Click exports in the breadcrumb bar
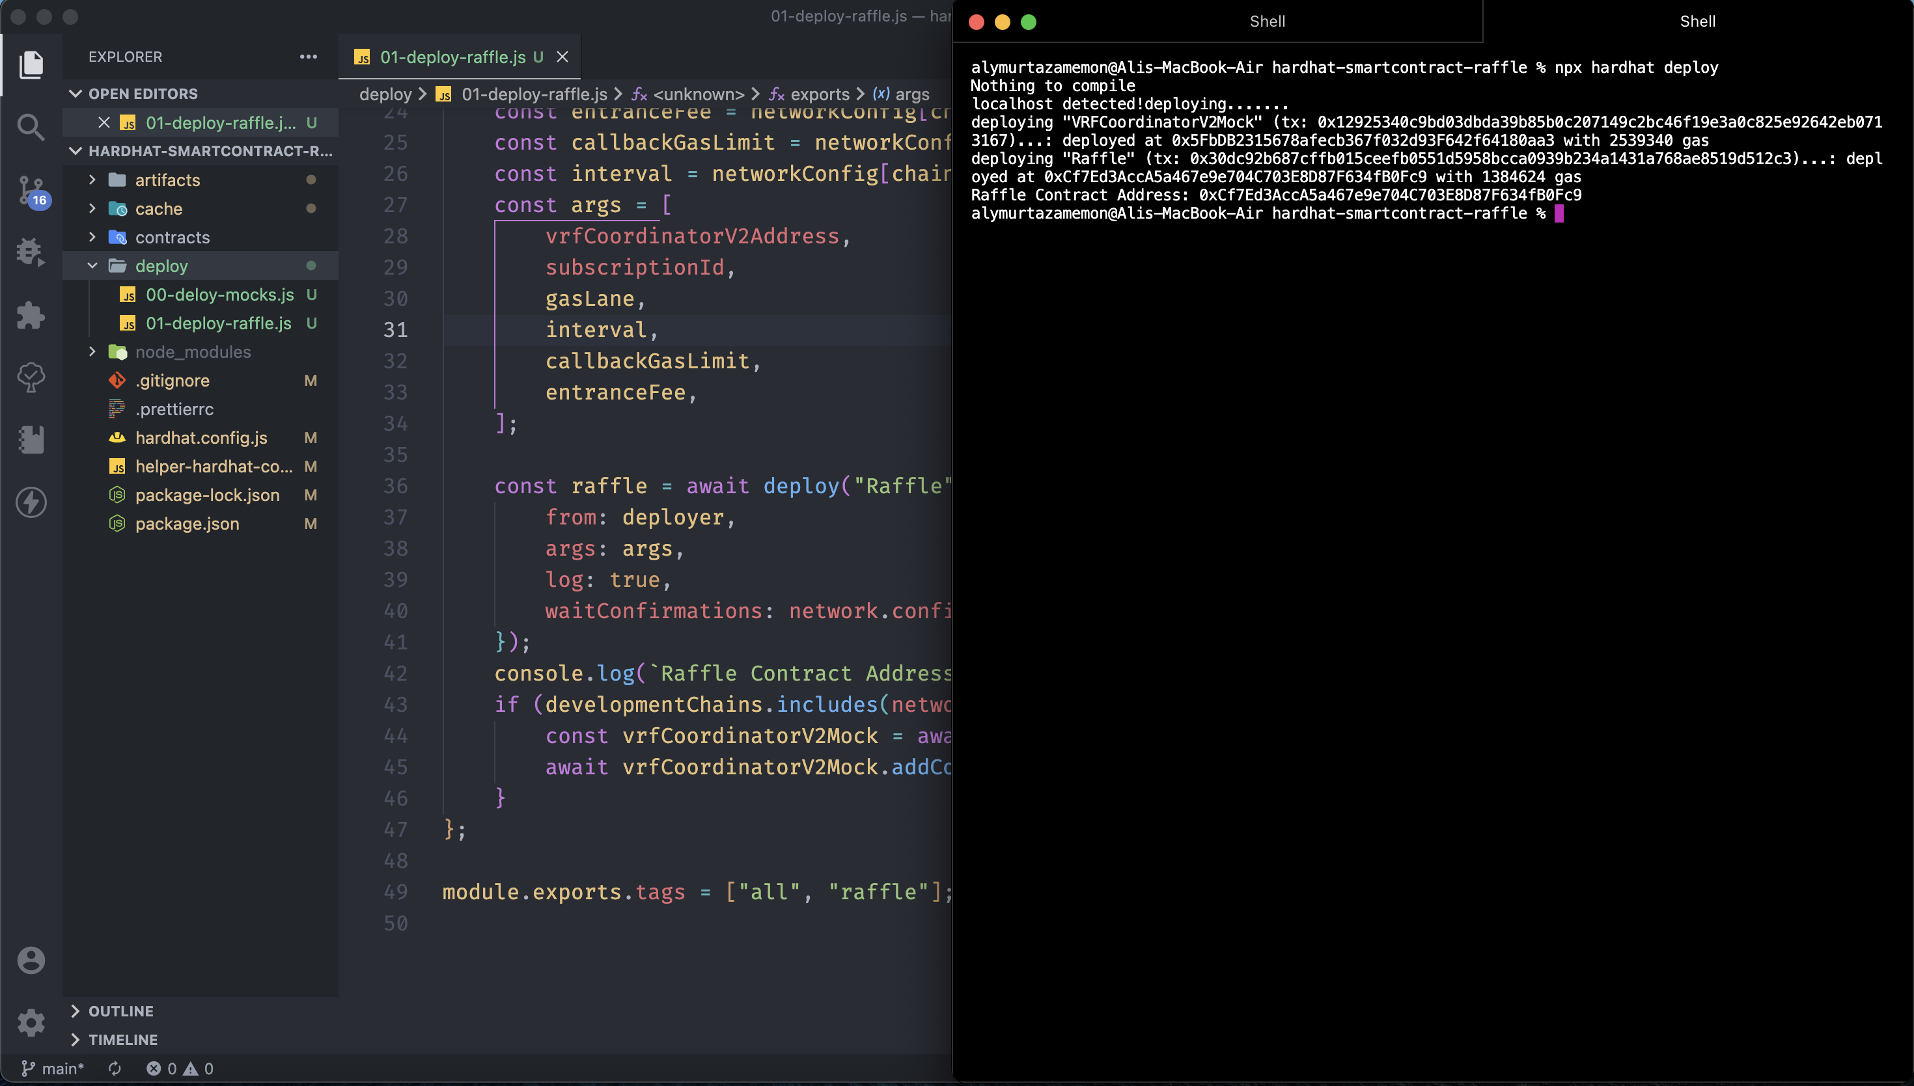1914x1086 pixels. pos(820,94)
